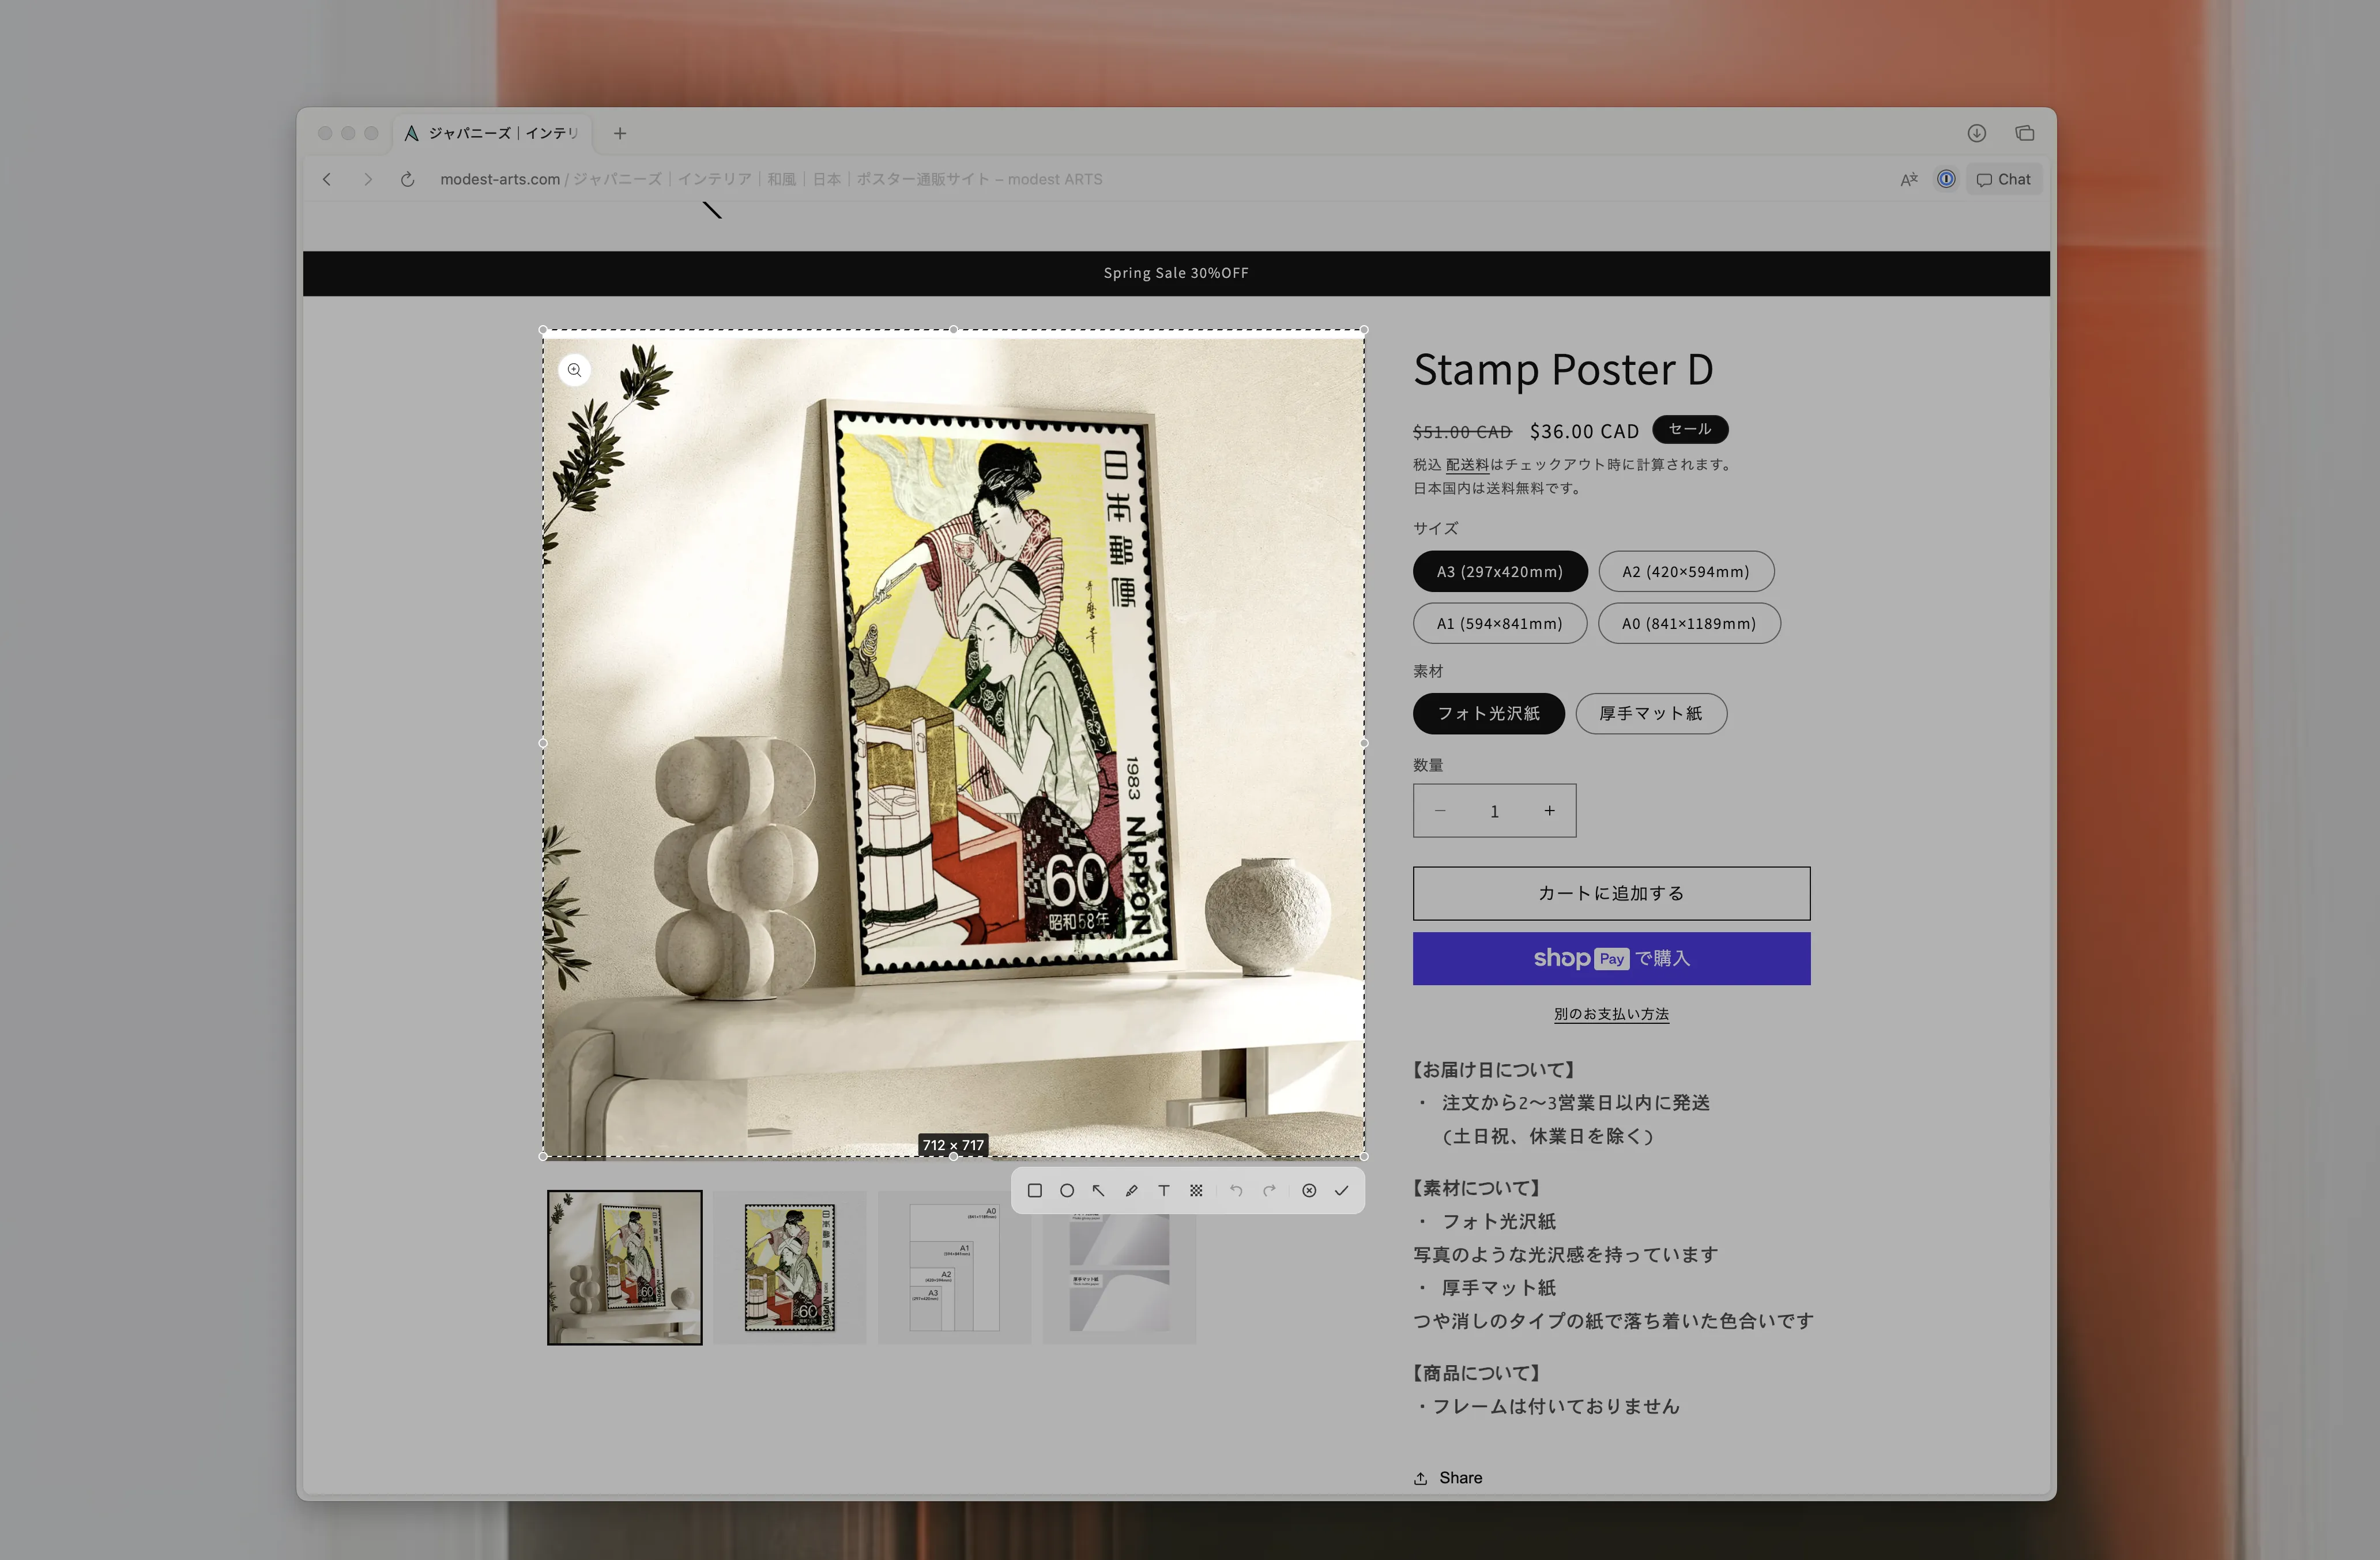Increase quantity with the plus stepper
This screenshot has height=1560, width=2380.
pyautogui.click(x=1549, y=810)
